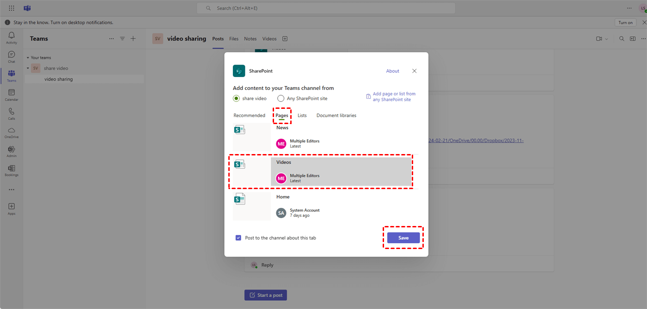Click the Search box at top
Screen dimensions: 647x309
pyautogui.click(x=326, y=8)
